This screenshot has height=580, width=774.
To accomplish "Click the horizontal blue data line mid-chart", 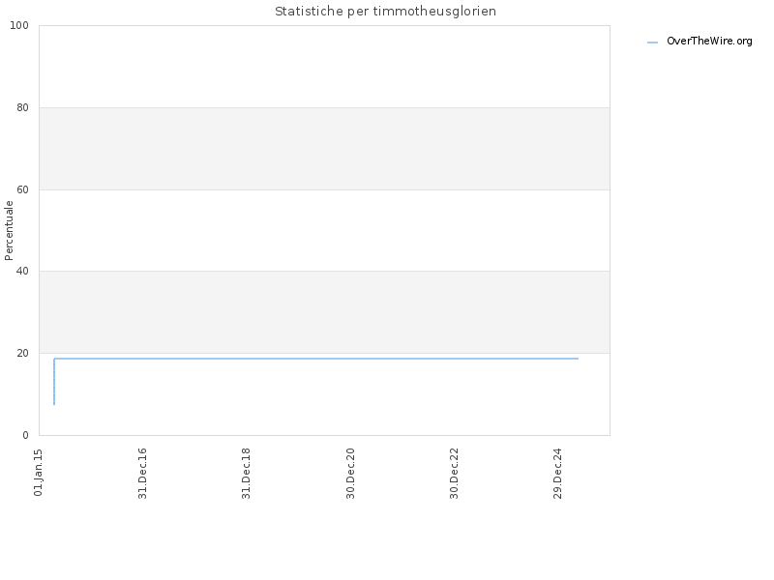I will click(x=319, y=359).
